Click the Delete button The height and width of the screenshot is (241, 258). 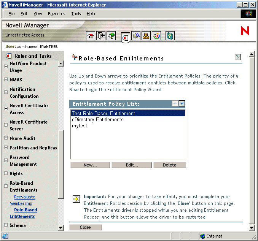(x=170, y=165)
